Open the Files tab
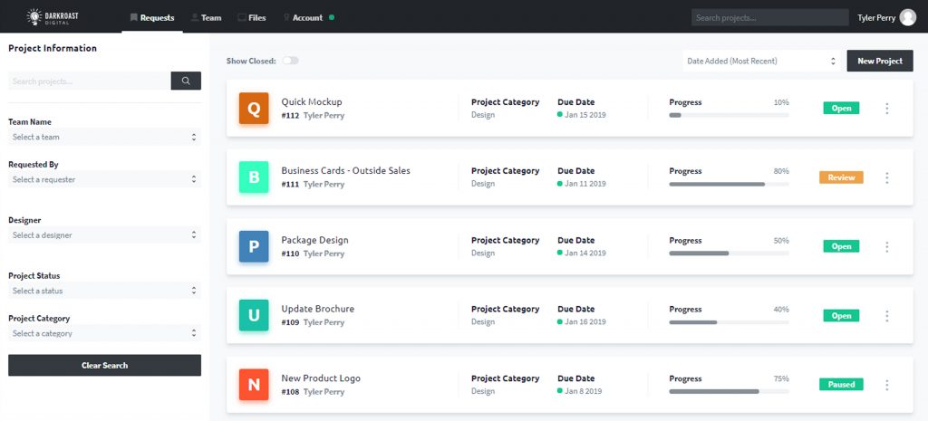This screenshot has width=928, height=421. click(252, 18)
